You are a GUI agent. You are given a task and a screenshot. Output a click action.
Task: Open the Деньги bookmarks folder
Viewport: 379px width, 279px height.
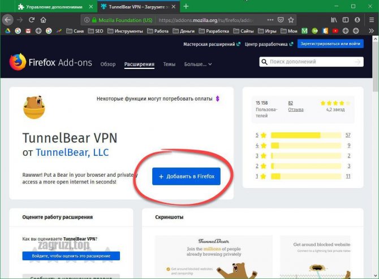(x=184, y=31)
